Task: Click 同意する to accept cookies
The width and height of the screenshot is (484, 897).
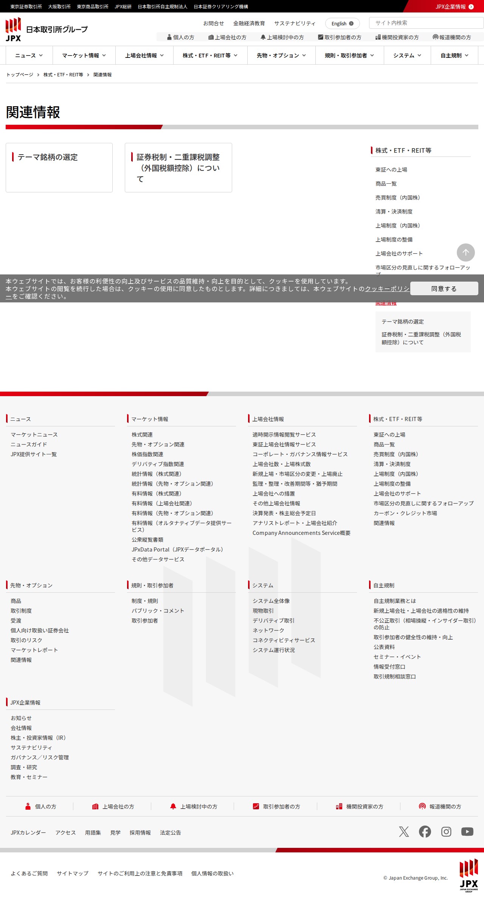Action: pyautogui.click(x=444, y=288)
